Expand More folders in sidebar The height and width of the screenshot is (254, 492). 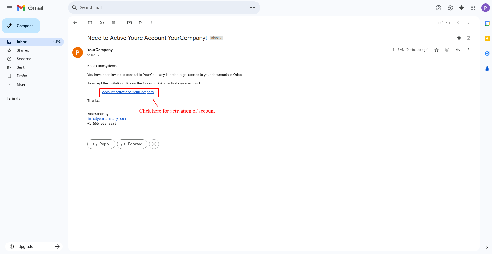pyautogui.click(x=32, y=84)
